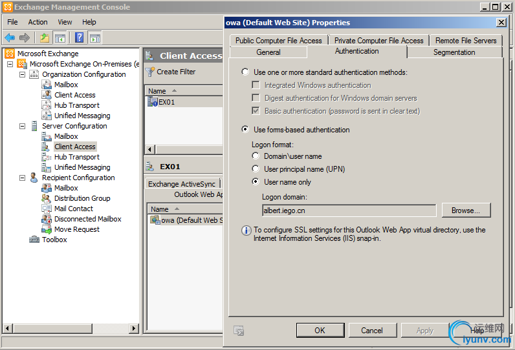Open the Help menu
The width and height of the screenshot is (515, 350).
tap(89, 22)
